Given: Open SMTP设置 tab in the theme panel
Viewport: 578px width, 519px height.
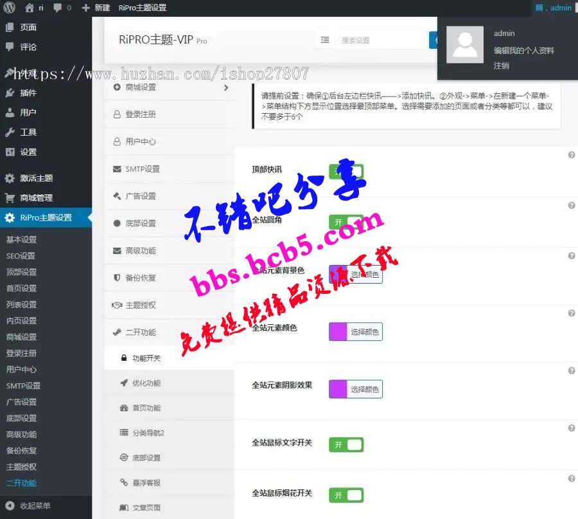Looking at the screenshot, I should point(169,169).
